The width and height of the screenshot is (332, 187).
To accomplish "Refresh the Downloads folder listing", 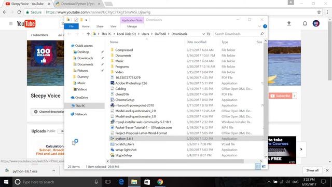I will click(209, 34).
